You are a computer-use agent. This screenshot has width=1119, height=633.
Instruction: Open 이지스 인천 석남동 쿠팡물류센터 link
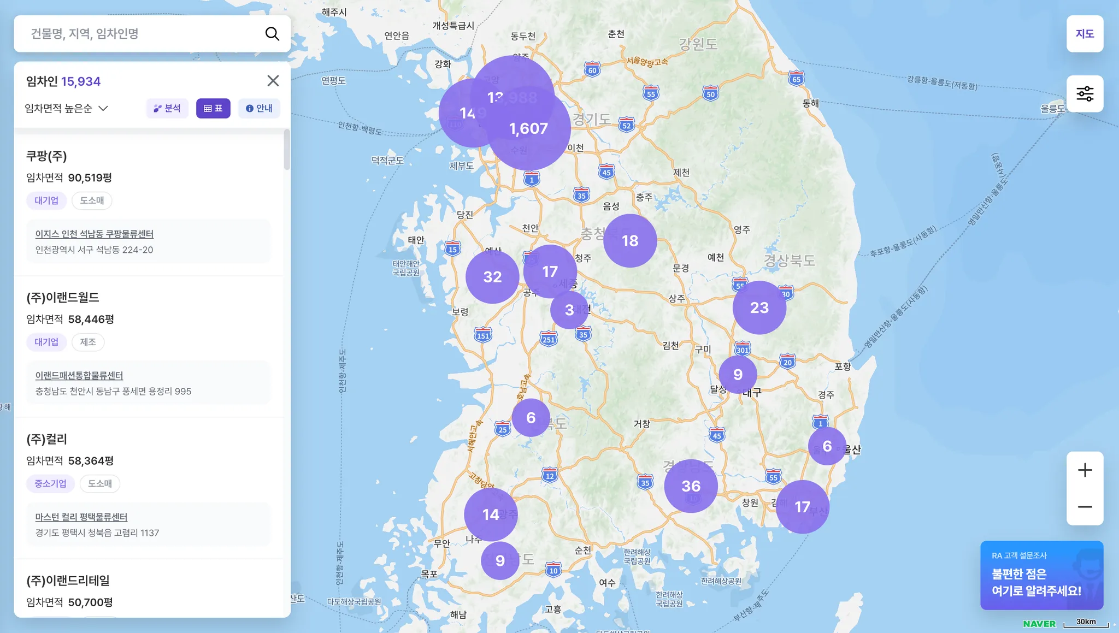pyautogui.click(x=95, y=234)
